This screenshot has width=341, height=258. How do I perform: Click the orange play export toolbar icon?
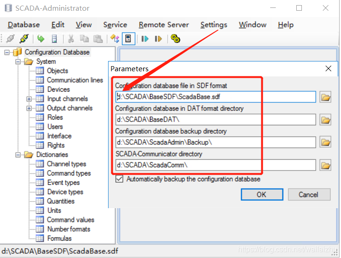pos(158,39)
